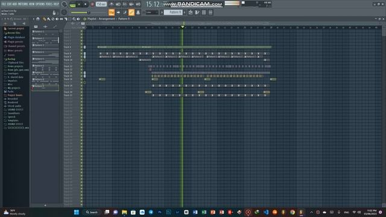Click the Track 21 label in playlist
386x217 pixels.
pyautogui.click(x=68, y=95)
